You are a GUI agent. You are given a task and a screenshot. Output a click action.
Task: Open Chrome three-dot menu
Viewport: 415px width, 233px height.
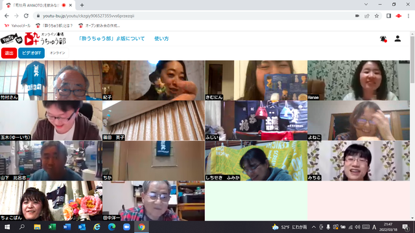point(409,16)
